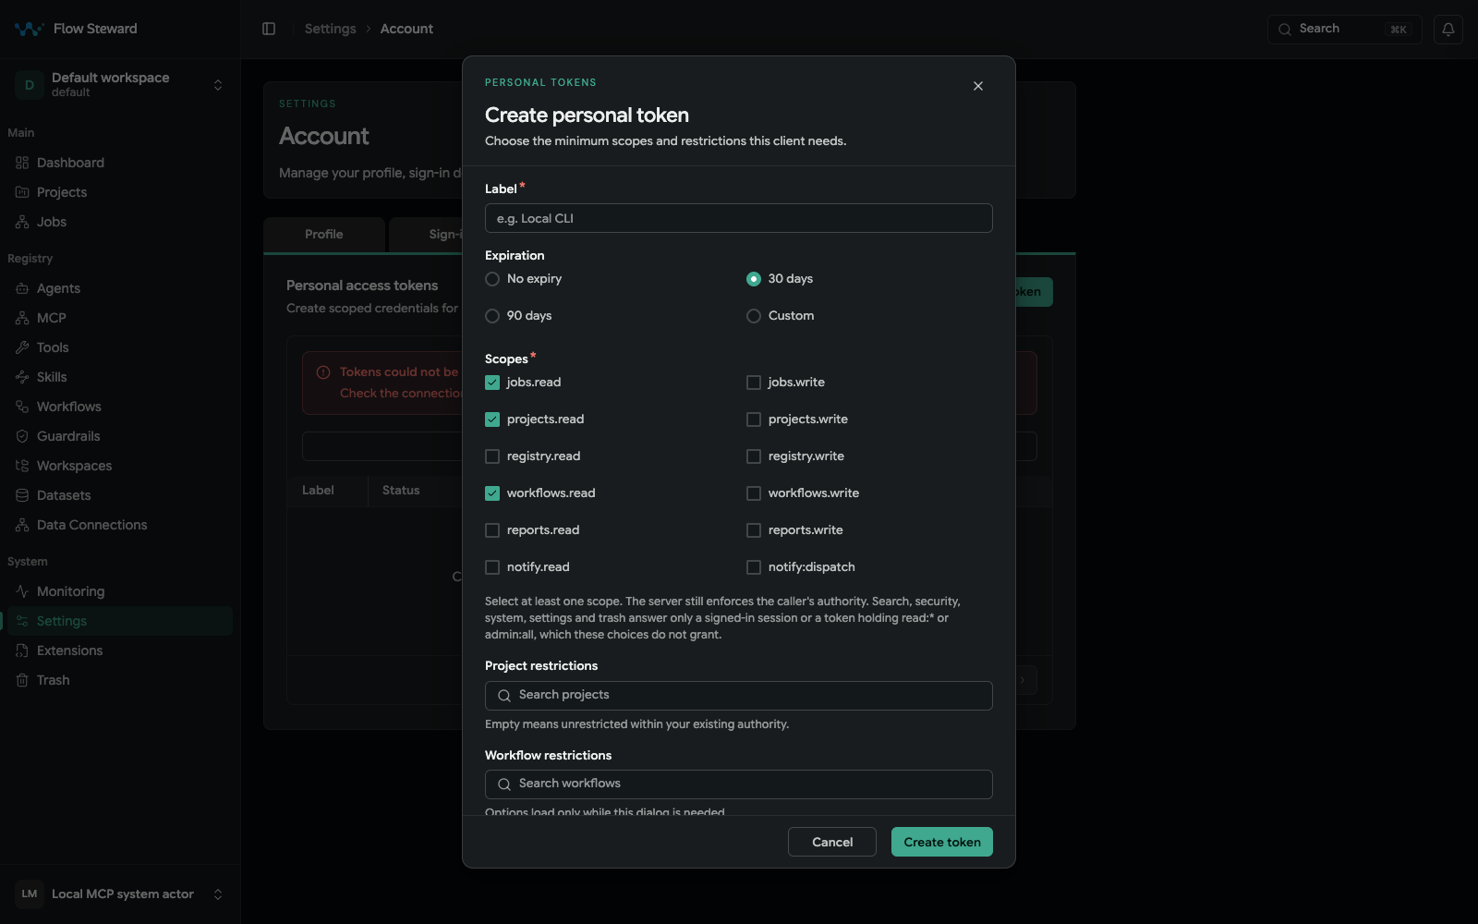Click the Search projects field

[739, 696]
